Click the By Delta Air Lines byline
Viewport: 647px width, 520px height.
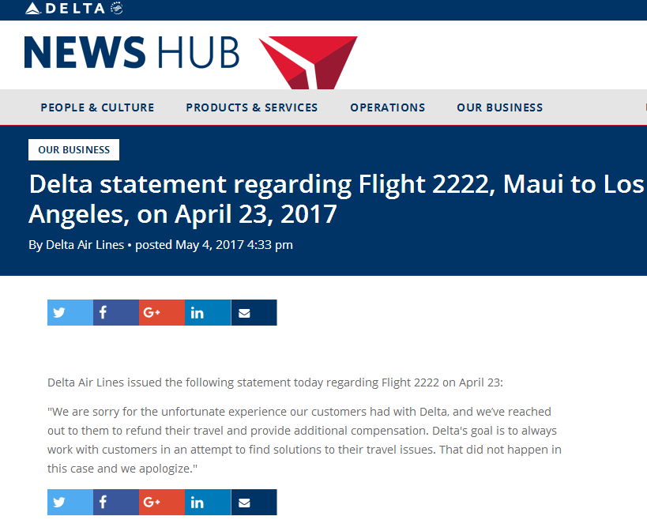pos(77,245)
